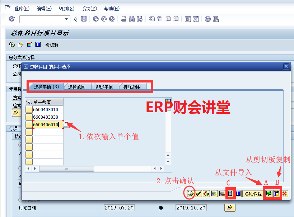Open the 程序(P) menu

(x=22, y=9)
